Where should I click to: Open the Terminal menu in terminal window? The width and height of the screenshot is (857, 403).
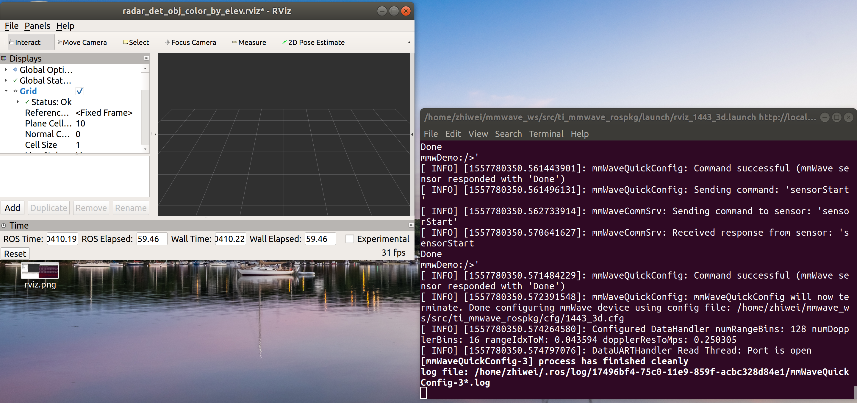[546, 134]
